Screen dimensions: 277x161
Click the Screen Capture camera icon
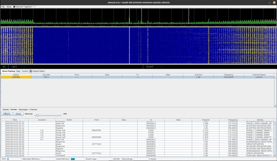14,7
